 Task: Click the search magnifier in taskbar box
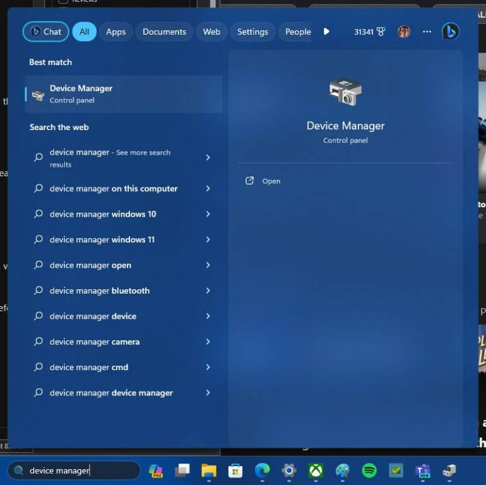(18, 470)
